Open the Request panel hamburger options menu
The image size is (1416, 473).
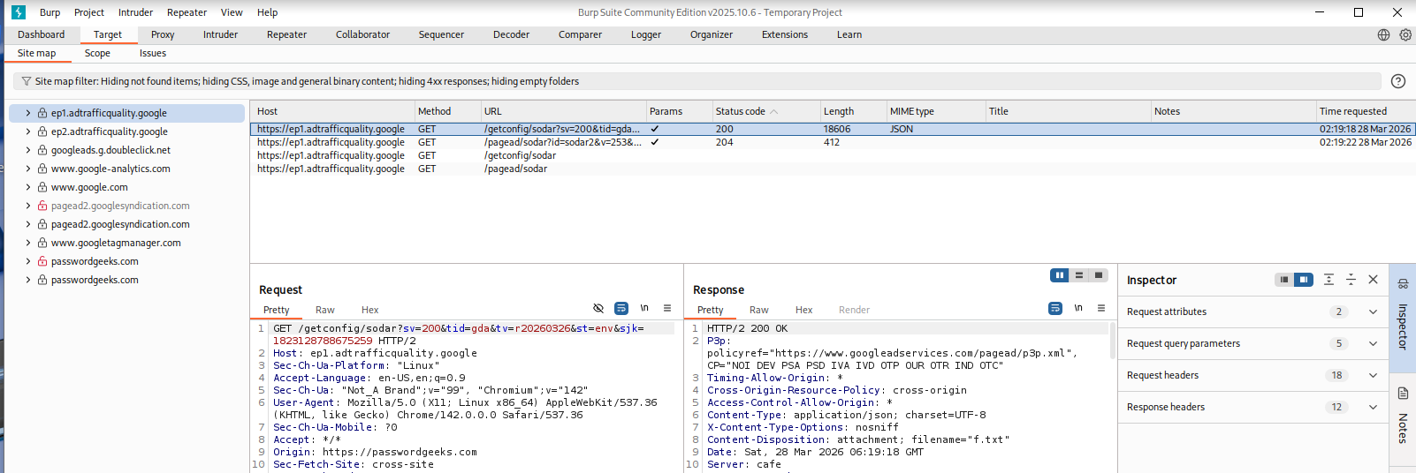coord(667,308)
